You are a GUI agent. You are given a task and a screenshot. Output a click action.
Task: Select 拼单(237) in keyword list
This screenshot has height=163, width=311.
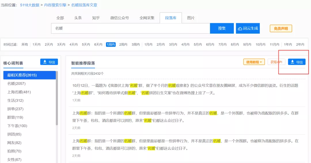point(15,109)
